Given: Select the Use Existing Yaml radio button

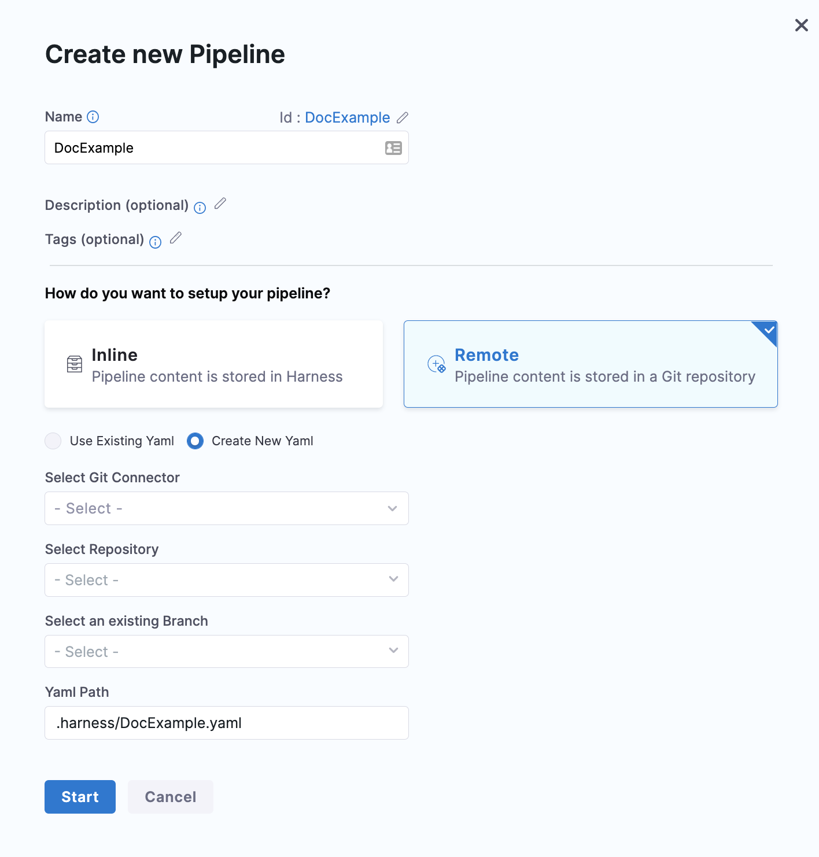Looking at the screenshot, I should click(x=53, y=441).
